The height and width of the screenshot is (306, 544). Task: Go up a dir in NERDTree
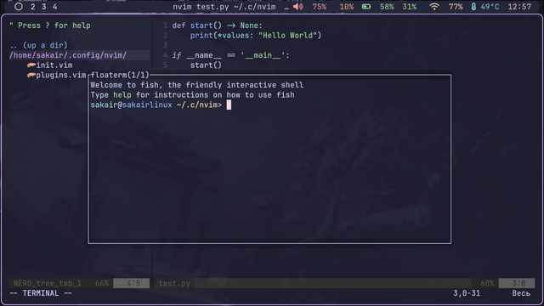[x=38, y=45]
